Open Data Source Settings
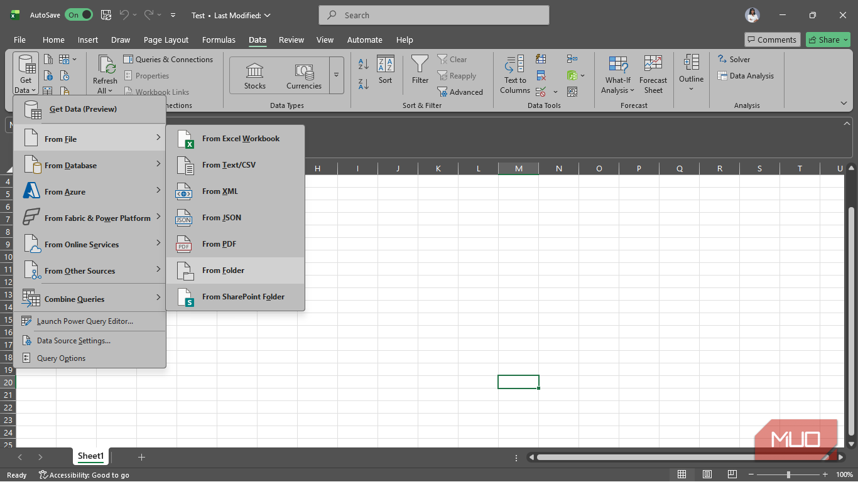The height and width of the screenshot is (482, 858). [x=90, y=340]
